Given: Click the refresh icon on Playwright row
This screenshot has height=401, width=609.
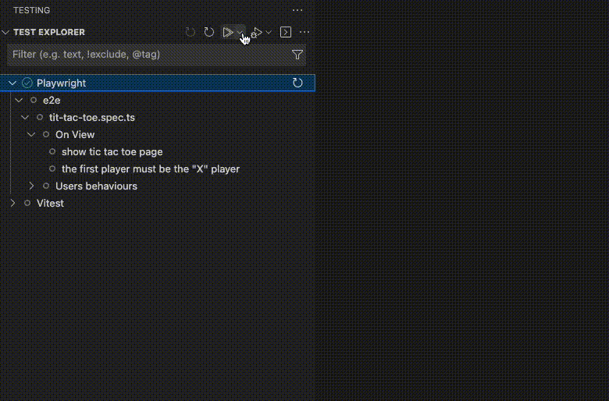Looking at the screenshot, I should (x=297, y=83).
